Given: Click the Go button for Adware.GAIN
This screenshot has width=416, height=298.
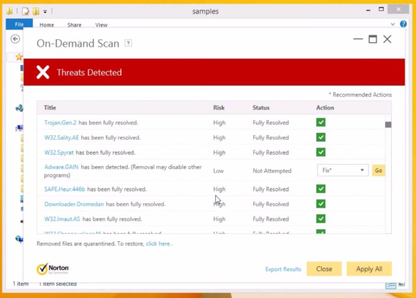Looking at the screenshot, I should (379, 170).
